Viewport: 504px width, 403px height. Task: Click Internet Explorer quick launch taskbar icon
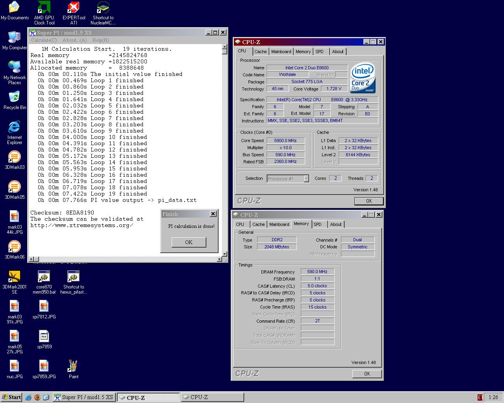coord(28,397)
